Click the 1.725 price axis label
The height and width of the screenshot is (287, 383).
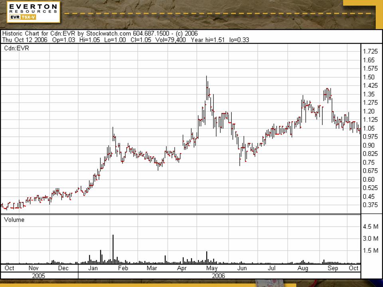point(370,51)
